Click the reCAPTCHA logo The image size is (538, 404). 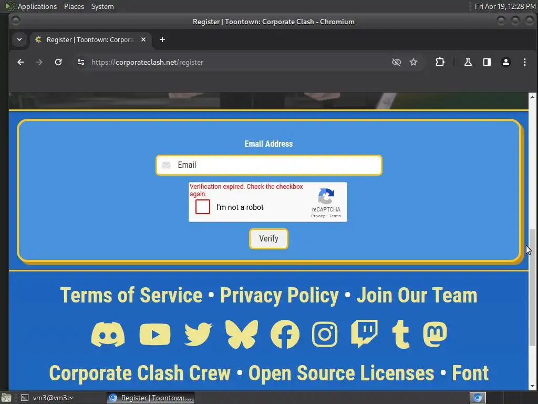click(326, 196)
